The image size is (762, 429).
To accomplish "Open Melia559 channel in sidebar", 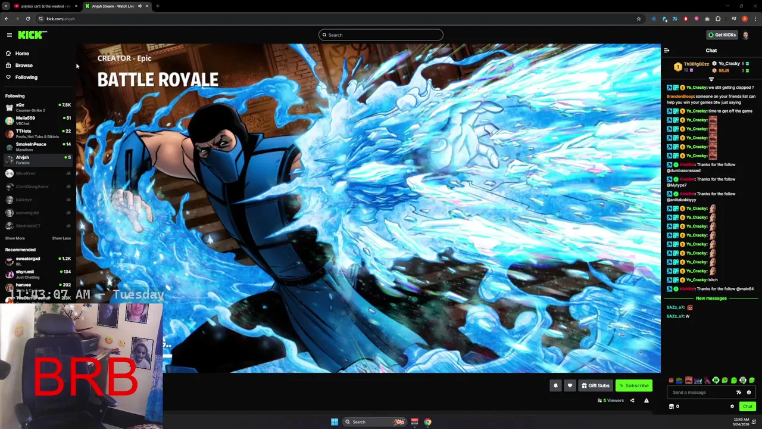I will coord(37,120).
